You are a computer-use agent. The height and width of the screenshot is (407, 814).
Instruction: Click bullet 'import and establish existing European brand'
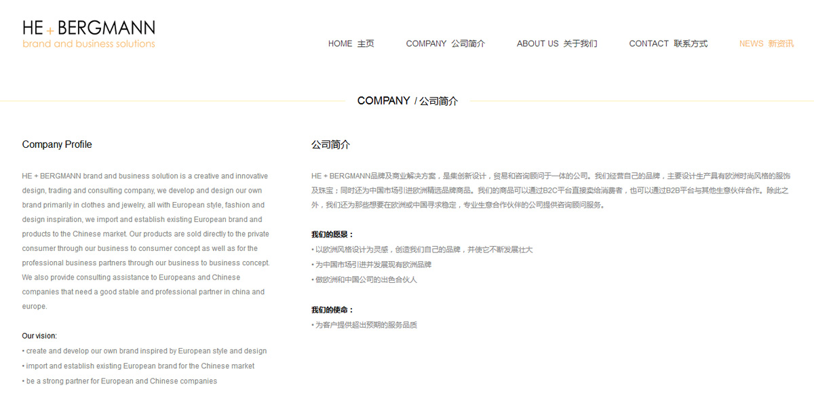click(138, 366)
